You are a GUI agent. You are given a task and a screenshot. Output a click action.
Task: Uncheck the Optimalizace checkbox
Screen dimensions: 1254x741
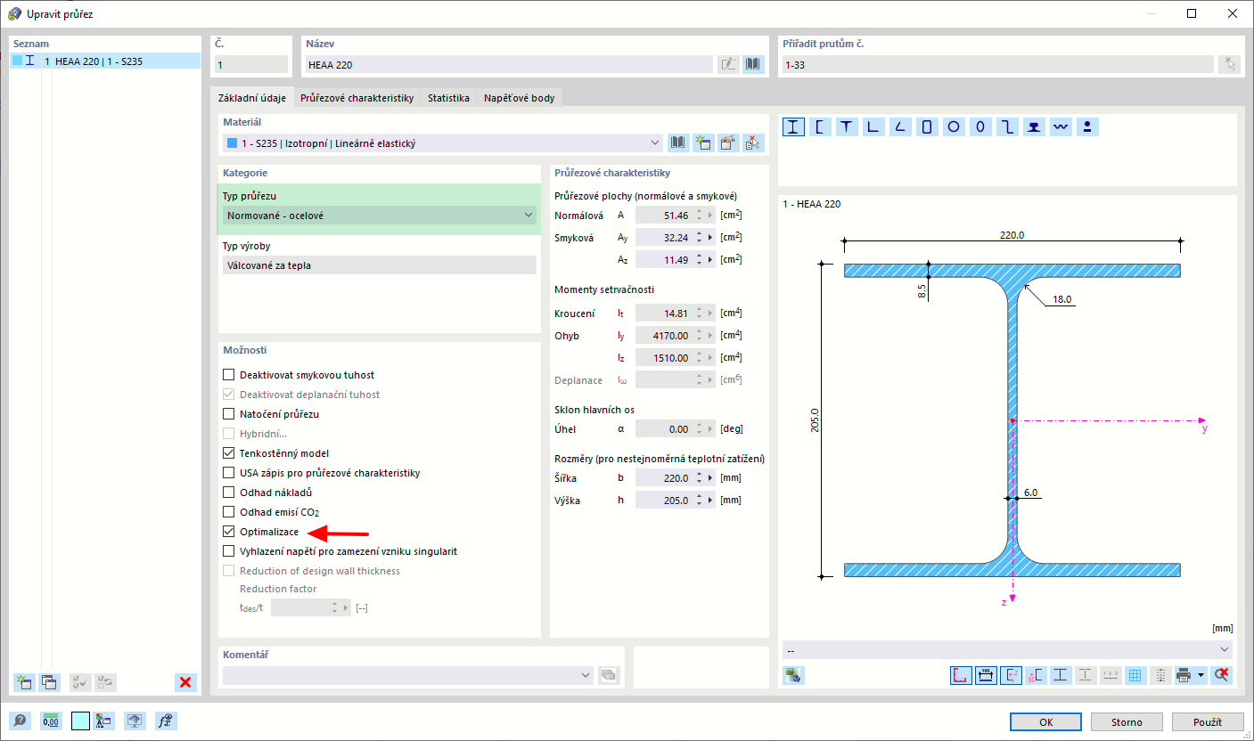tap(229, 532)
